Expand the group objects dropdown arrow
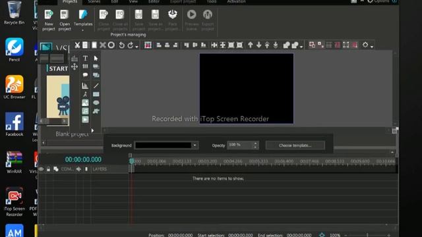422x237 pixels. point(301,47)
